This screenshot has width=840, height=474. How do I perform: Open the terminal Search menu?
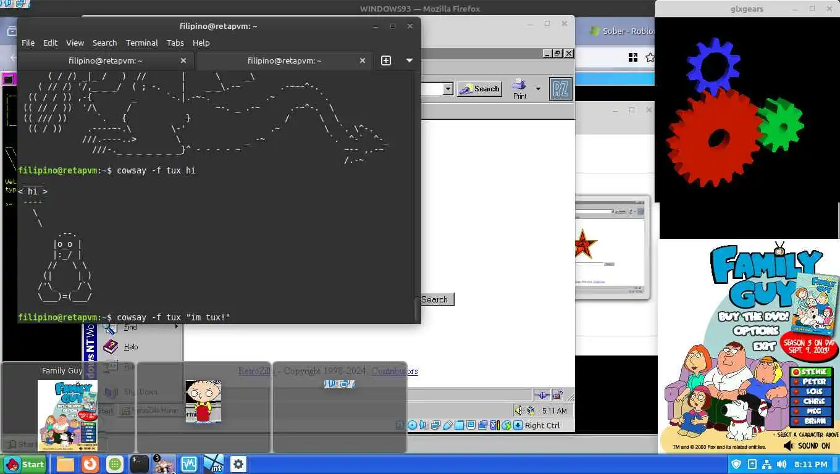pos(104,43)
